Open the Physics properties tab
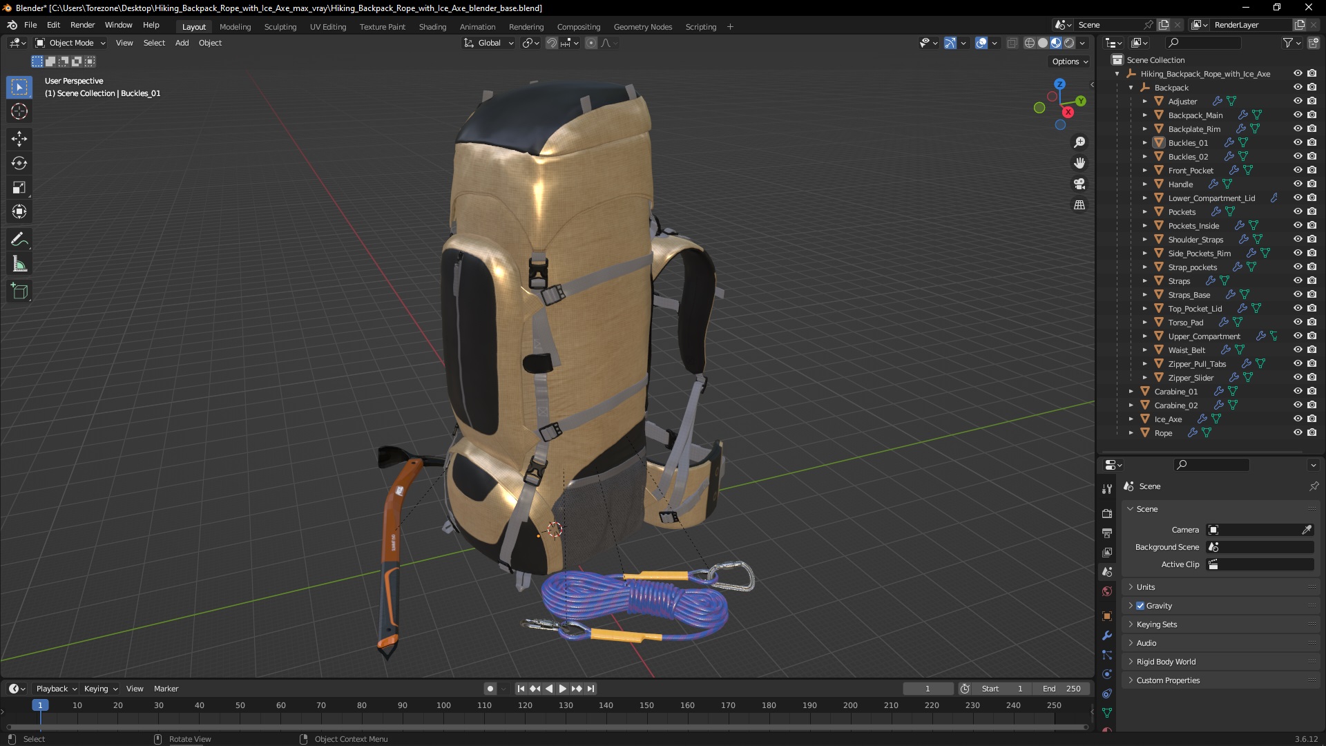 pyautogui.click(x=1107, y=674)
